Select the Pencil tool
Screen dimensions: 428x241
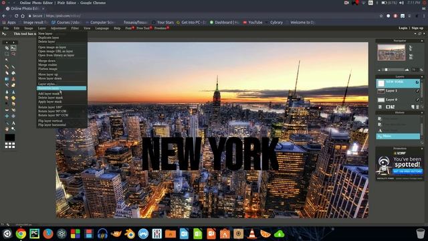click(x=7, y=67)
